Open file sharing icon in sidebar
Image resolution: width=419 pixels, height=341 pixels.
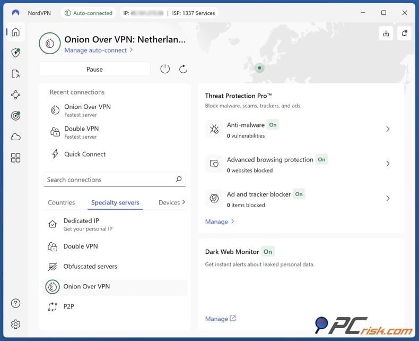[x=15, y=74]
